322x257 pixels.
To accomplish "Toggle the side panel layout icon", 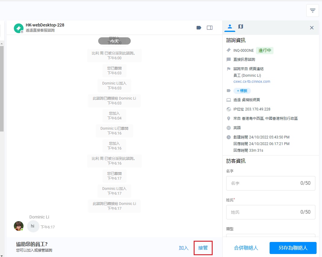I will (210, 28).
